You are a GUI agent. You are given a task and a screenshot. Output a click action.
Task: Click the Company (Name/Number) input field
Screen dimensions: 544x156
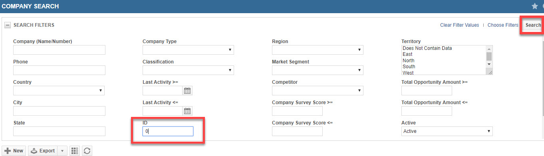point(59,50)
